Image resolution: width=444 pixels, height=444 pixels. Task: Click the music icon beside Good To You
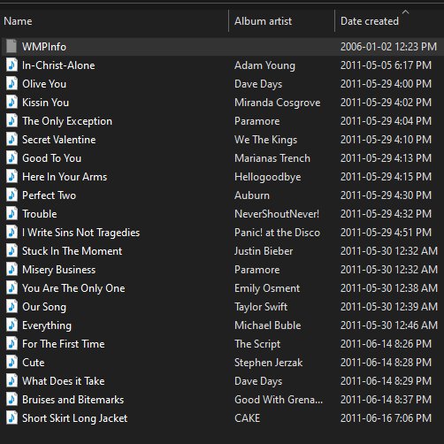coord(11,157)
